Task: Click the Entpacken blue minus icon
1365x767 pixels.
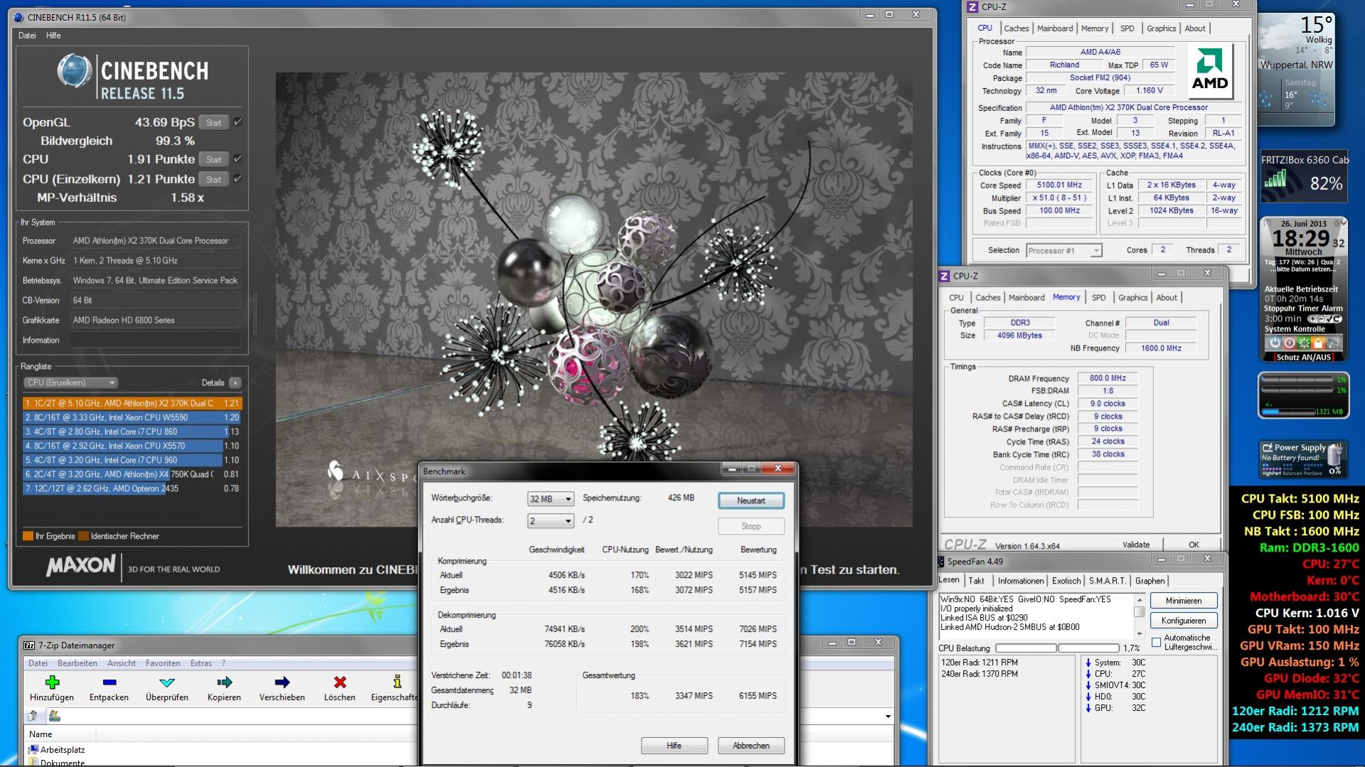Action: [109, 682]
